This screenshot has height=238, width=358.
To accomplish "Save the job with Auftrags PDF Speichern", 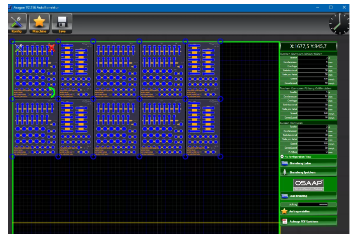I will (x=308, y=221).
